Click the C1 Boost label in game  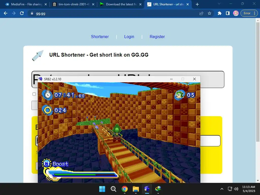click(56, 164)
